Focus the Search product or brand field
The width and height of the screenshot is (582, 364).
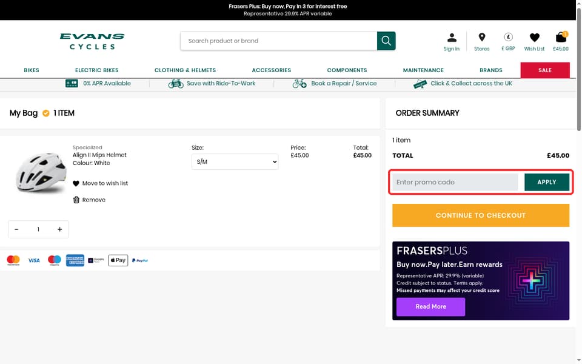[279, 41]
